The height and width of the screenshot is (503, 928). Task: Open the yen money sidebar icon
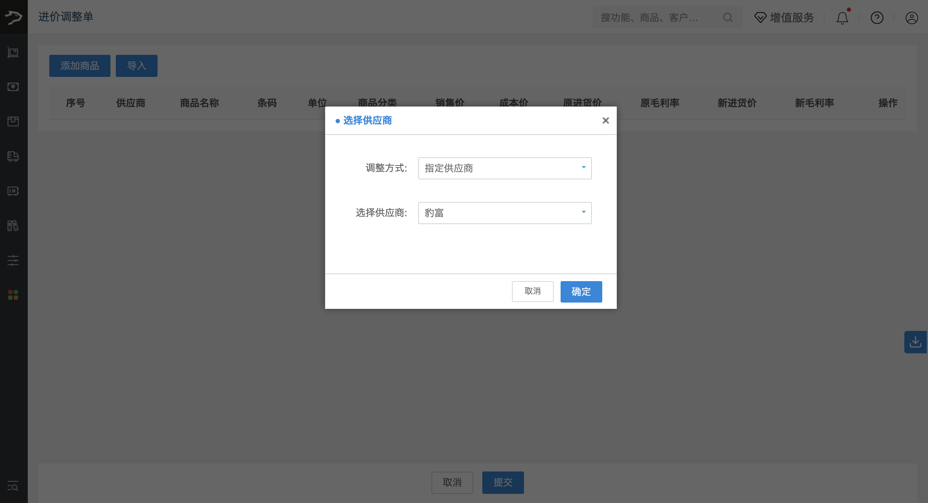pyautogui.click(x=13, y=87)
